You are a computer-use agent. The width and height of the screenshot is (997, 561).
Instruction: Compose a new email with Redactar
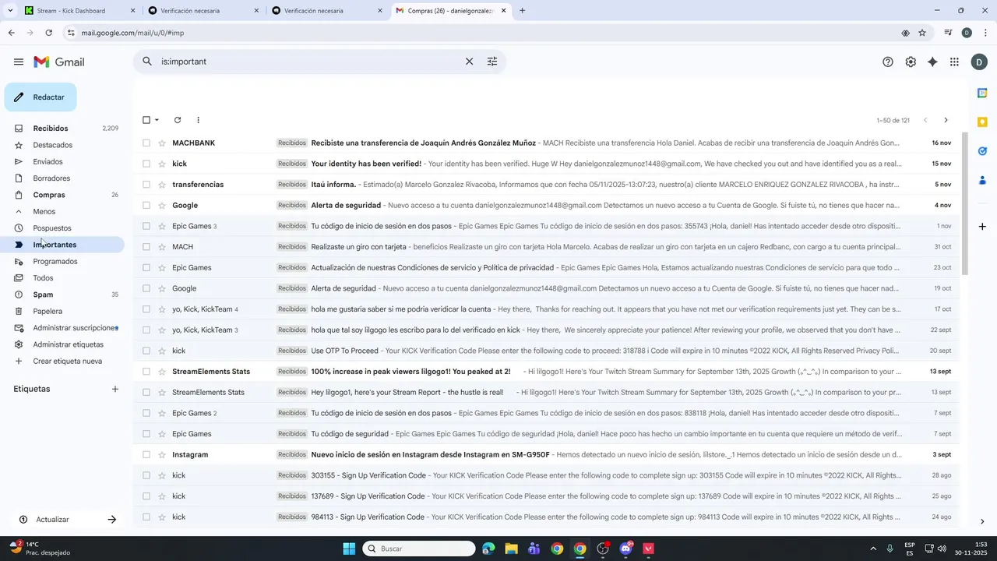(41, 97)
